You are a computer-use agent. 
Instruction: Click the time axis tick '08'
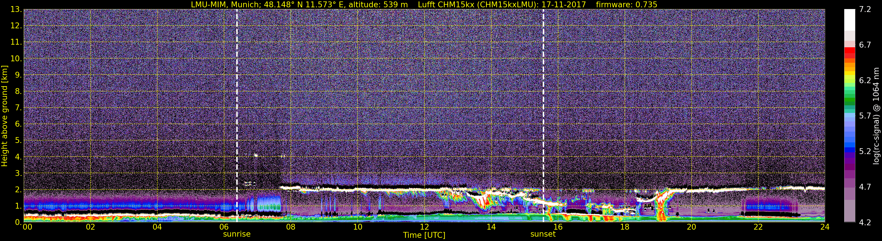[x=291, y=227]
